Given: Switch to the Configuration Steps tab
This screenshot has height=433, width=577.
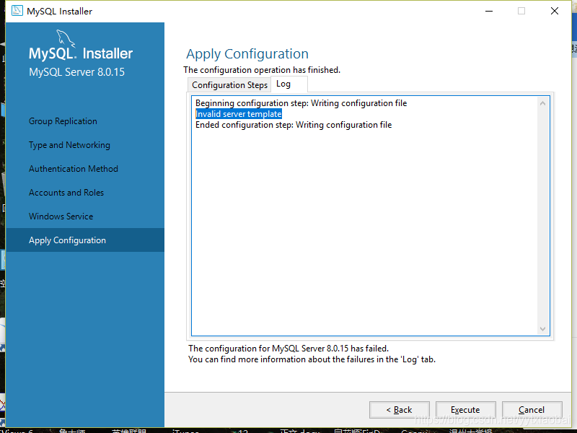Looking at the screenshot, I should (x=229, y=85).
